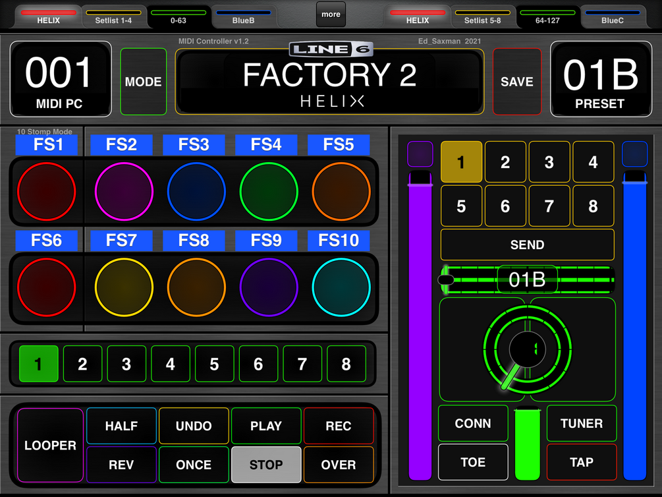Select yellow setlist button 7
Viewport: 662px width, 497px height.
[x=549, y=206]
